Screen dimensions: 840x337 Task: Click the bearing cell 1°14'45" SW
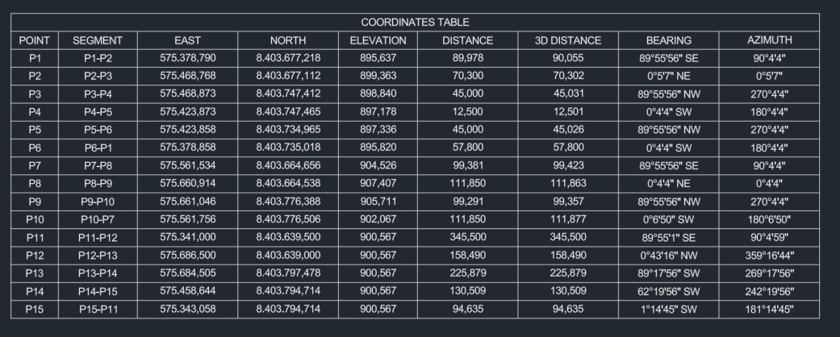point(669,309)
